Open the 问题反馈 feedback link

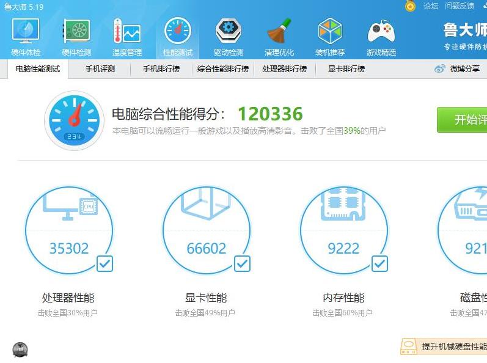click(x=460, y=6)
